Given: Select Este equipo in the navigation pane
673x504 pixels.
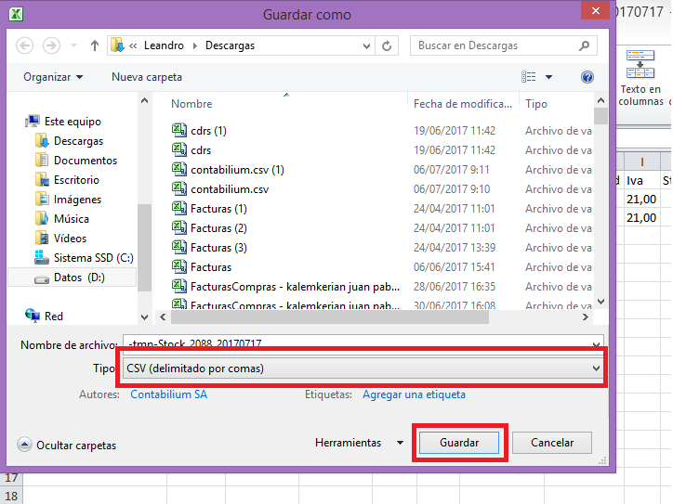Looking at the screenshot, I should (x=73, y=122).
